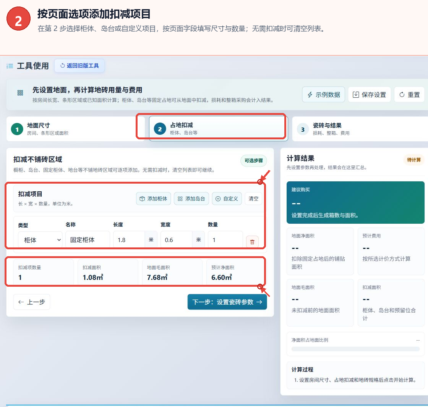Open step 3 瓷砖与结果 tab

pos(360,129)
